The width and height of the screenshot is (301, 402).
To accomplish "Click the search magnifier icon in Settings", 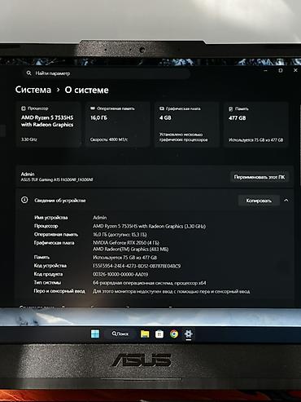I will coord(28,73).
